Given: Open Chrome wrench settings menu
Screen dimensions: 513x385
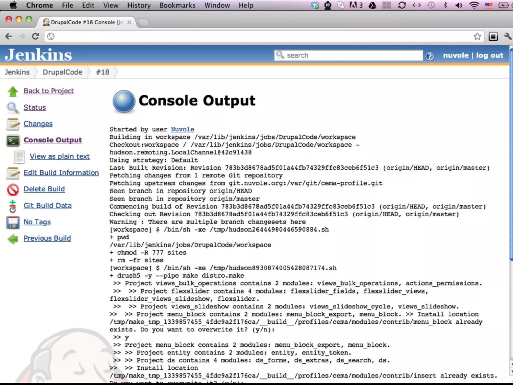Looking at the screenshot, I should [x=508, y=37].
